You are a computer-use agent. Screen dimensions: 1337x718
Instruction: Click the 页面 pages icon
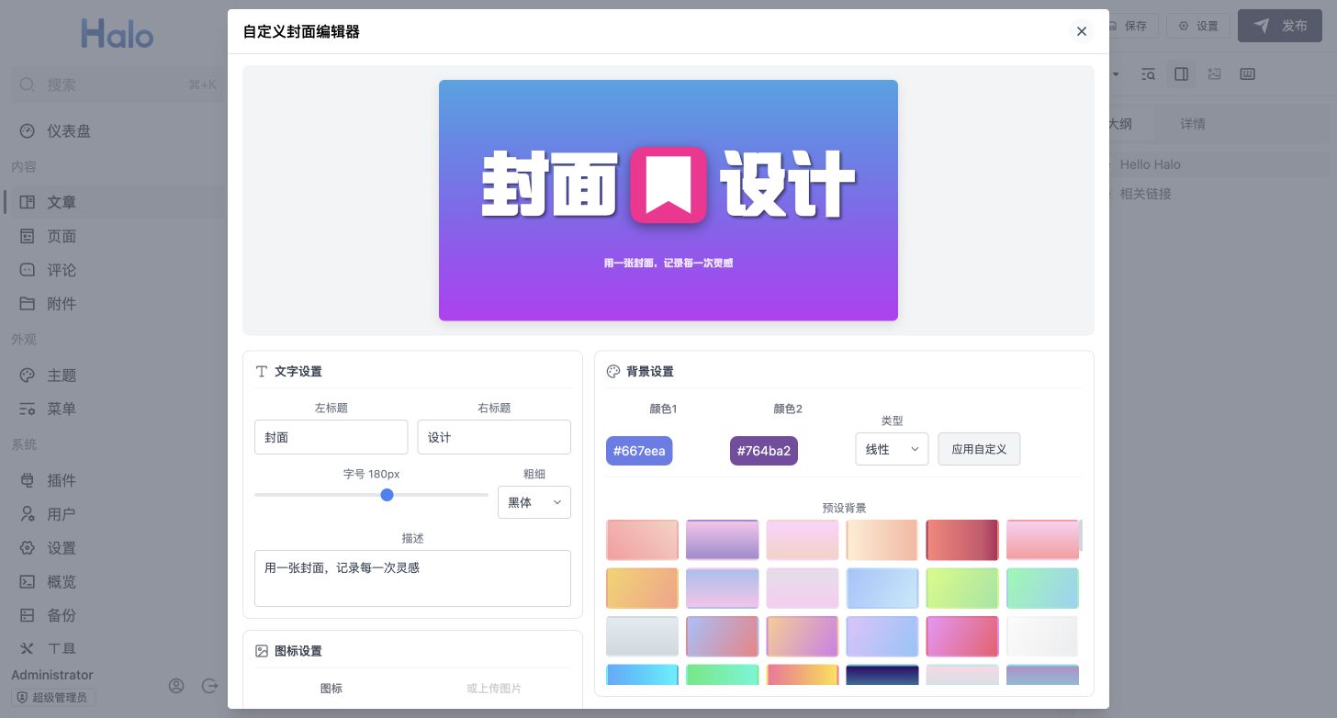[x=28, y=236]
